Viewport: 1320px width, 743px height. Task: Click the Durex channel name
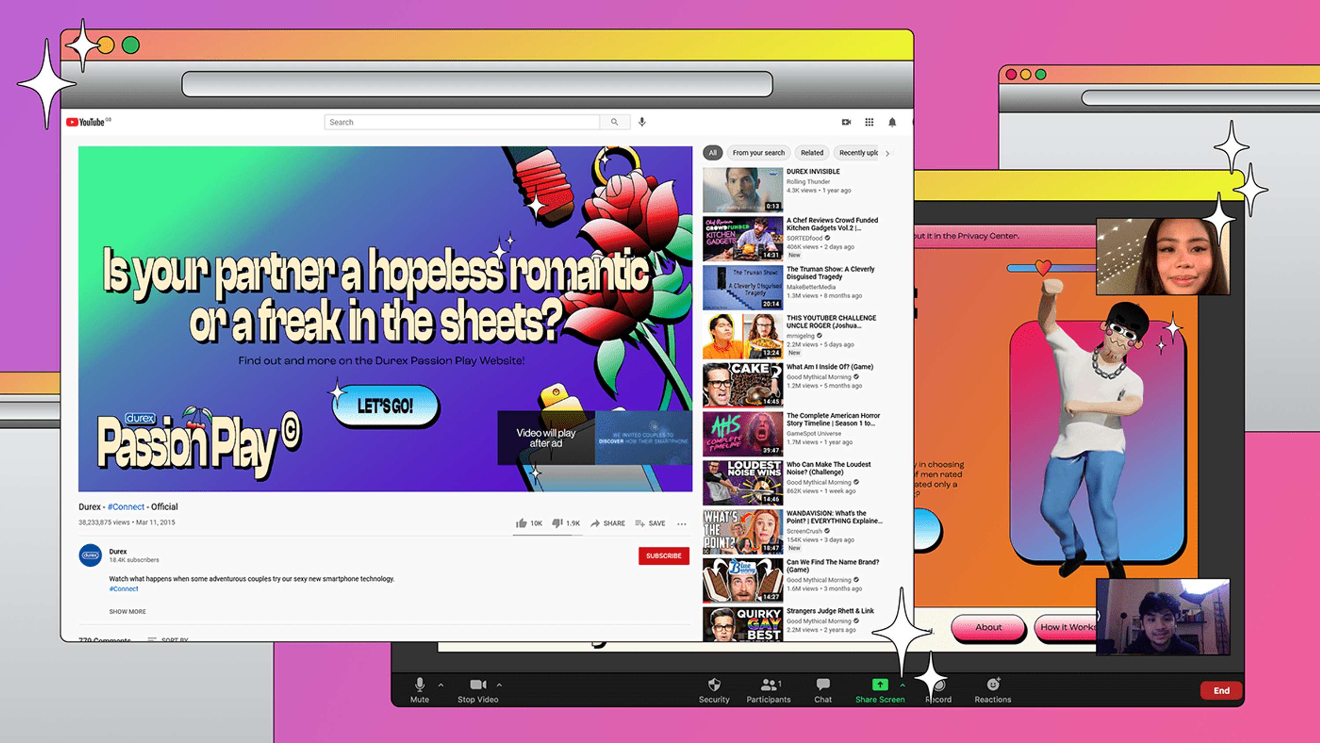click(x=118, y=551)
